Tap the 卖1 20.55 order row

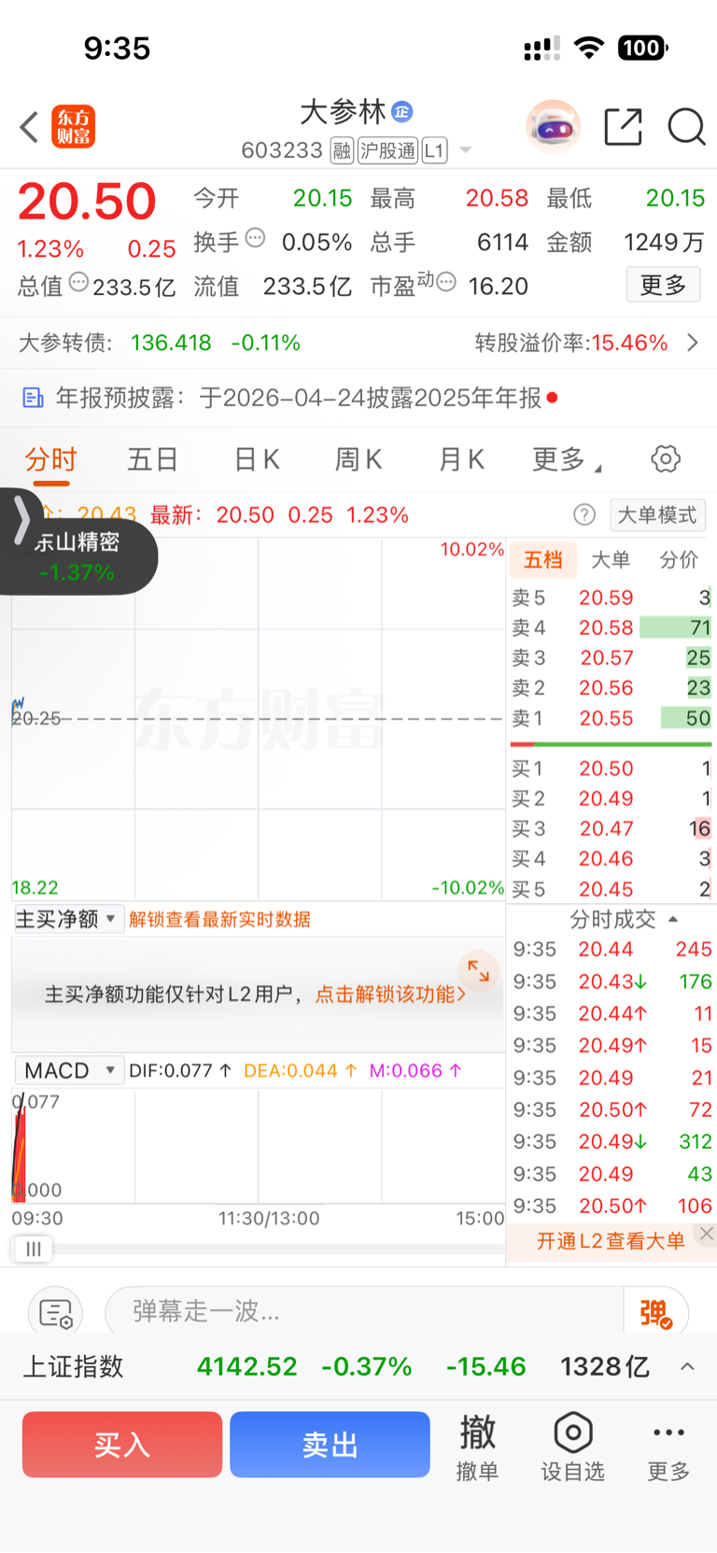point(612,718)
